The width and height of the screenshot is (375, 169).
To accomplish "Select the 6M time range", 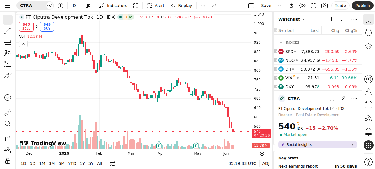I will pos(61,163).
